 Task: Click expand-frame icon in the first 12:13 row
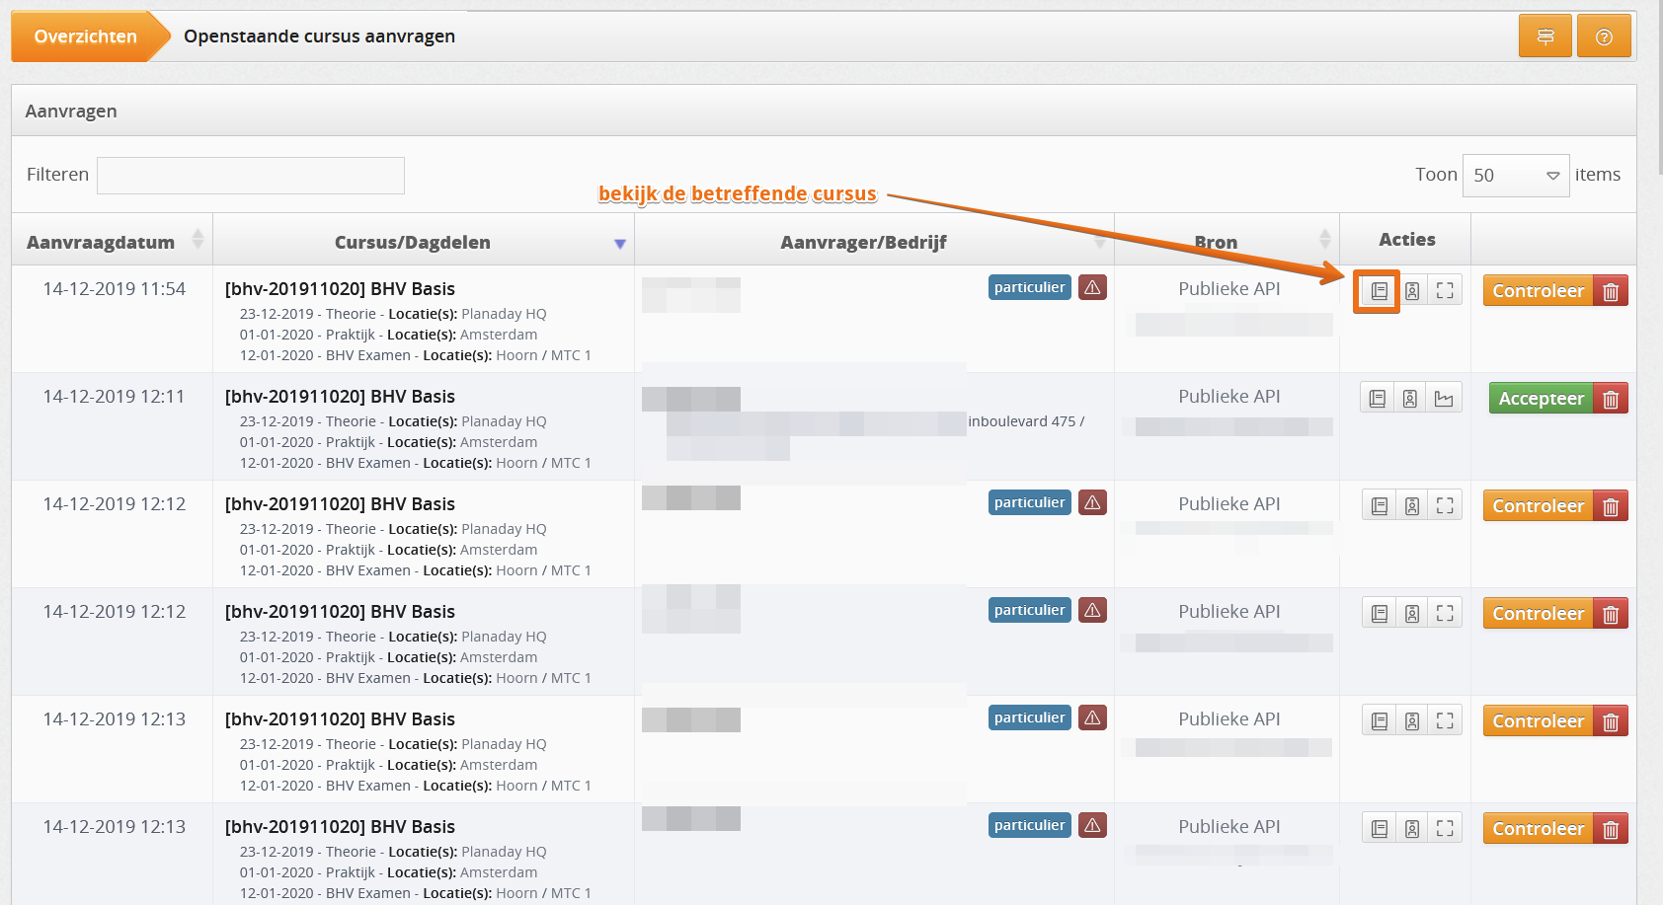click(1445, 721)
